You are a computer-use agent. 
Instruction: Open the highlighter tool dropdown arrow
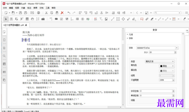[x=156, y=19]
